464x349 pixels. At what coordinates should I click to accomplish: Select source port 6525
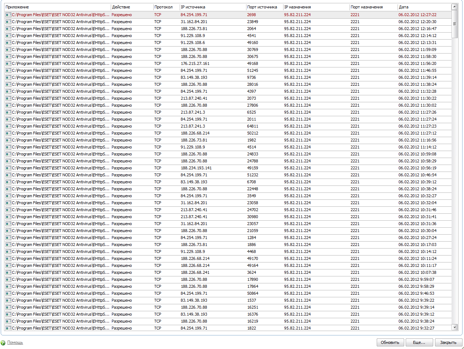[x=252, y=113]
